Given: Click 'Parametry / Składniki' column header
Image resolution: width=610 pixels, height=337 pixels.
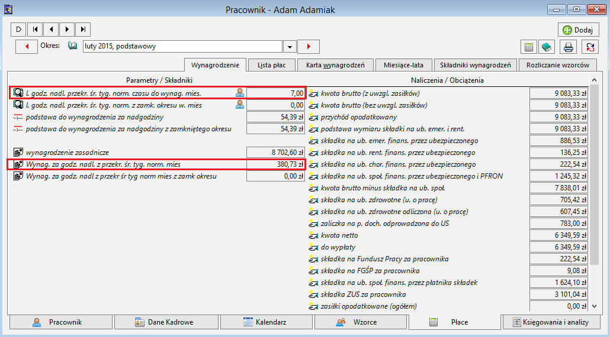Looking at the screenshot, I should tap(159, 80).
